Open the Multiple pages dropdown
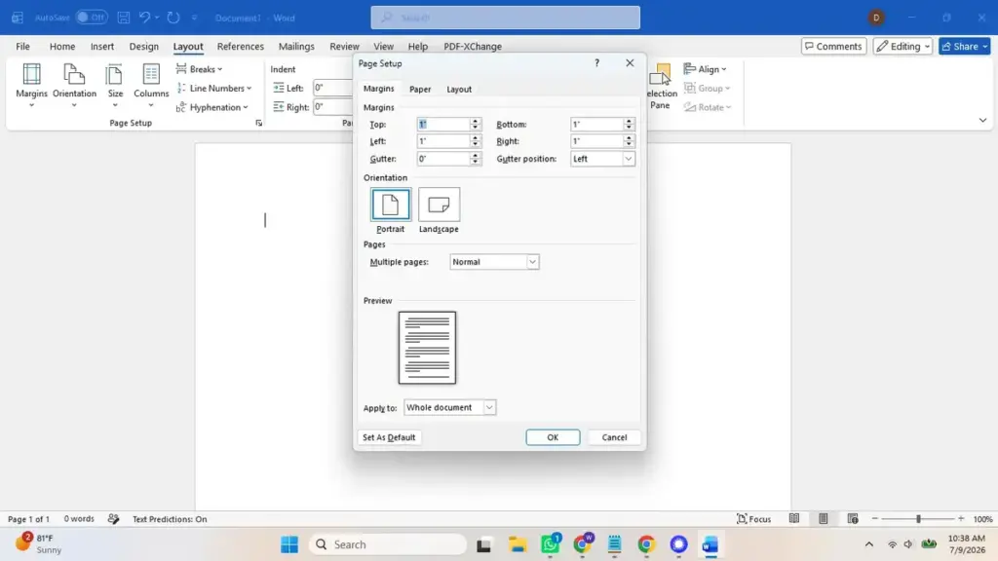The height and width of the screenshot is (561, 998). click(494, 261)
